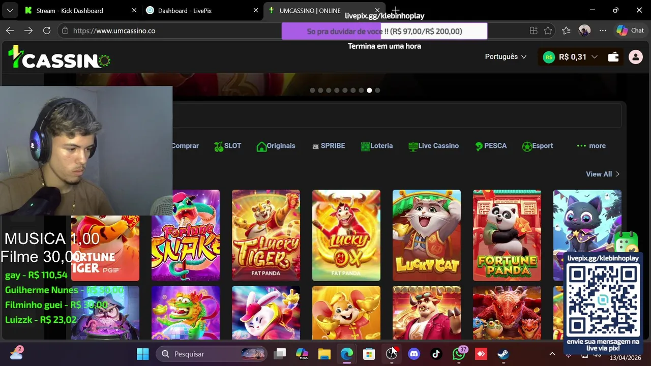Open a new browser tab

[x=396, y=10]
